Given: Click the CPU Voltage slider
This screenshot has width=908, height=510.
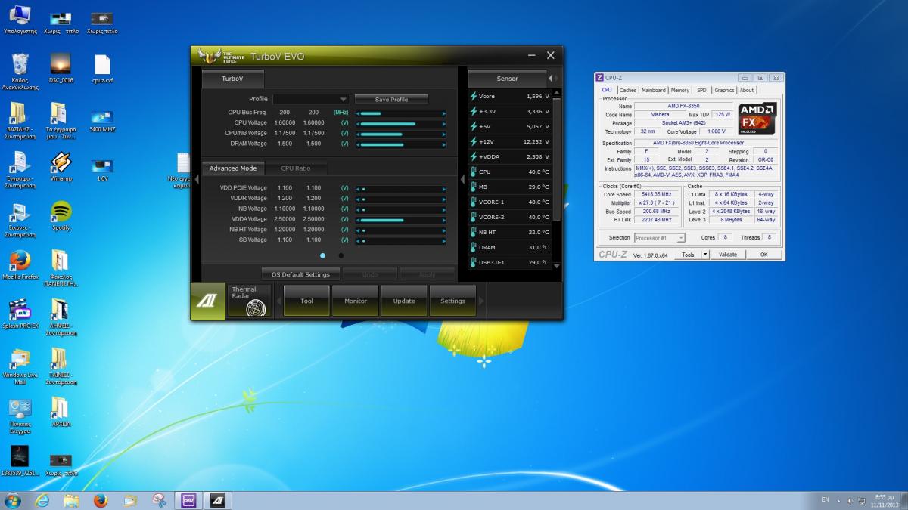Looking at the screenshot, I should 401,122.
